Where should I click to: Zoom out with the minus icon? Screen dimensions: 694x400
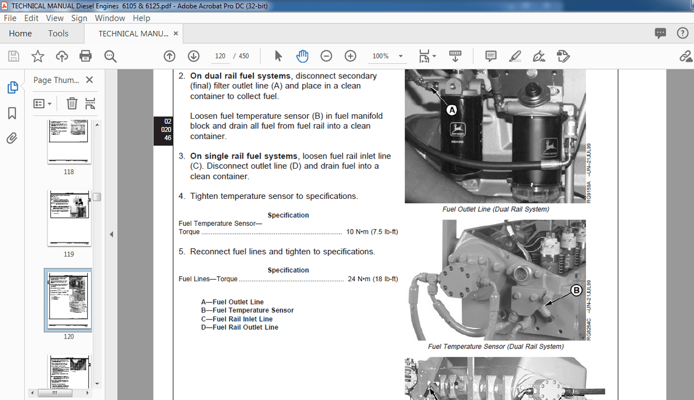pyautogui.click(x=326, y=56)
